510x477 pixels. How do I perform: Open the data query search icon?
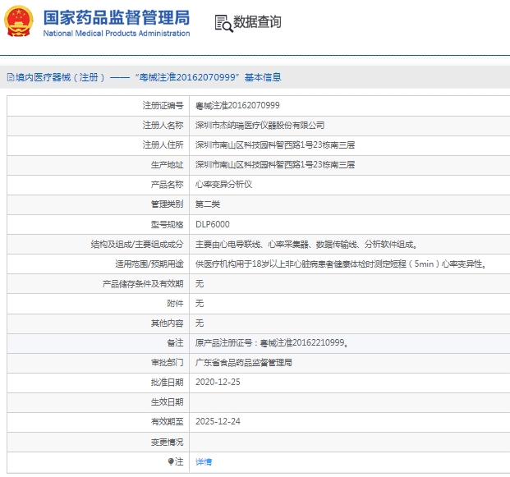(223, 24)
